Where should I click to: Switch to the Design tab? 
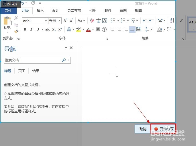(x=56, y=11)
